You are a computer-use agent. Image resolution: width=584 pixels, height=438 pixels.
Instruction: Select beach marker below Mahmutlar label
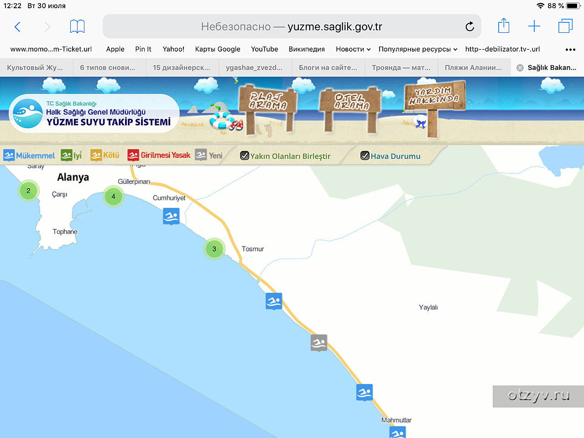(x=398, y=432)
